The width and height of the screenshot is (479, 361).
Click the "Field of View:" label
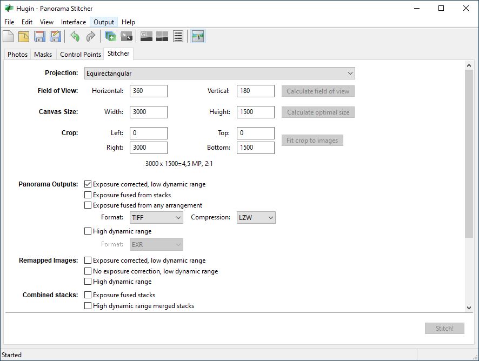click(x=58, y=91)
